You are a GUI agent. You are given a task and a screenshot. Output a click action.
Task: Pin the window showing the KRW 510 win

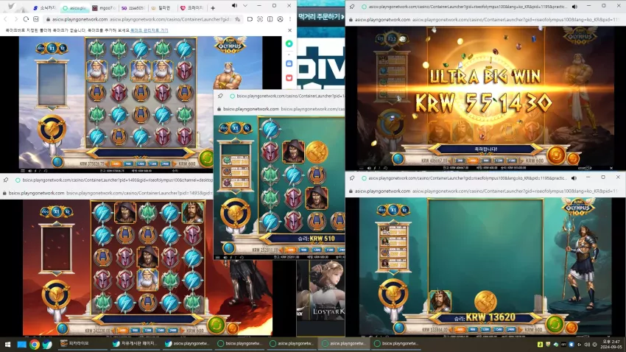220,96
